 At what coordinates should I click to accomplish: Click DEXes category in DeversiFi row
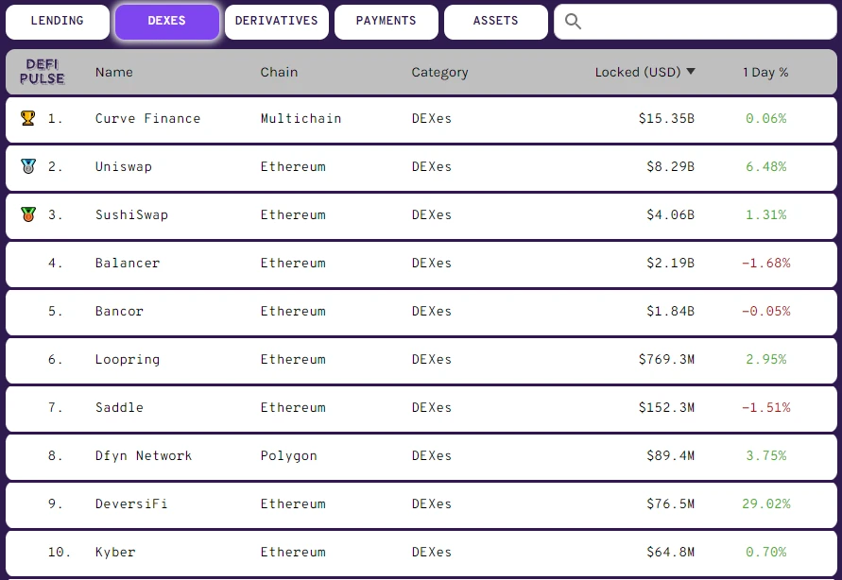point(432,503)
